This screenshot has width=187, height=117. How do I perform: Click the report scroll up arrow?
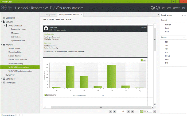pyautogui.click(x=155, y=25)
